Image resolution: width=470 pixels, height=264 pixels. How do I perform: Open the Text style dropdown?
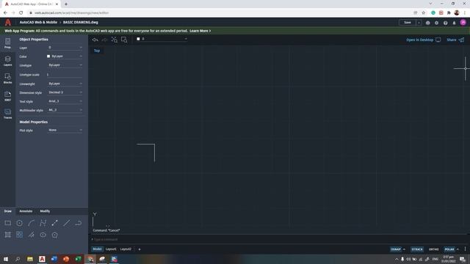tap(65, 101)
